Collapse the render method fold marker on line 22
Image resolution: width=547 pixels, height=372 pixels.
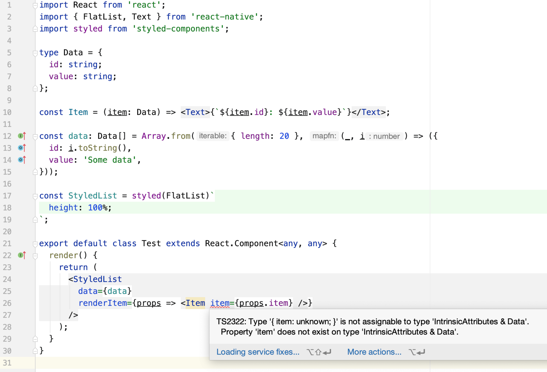pyautogui.click(x=35, y=256)
